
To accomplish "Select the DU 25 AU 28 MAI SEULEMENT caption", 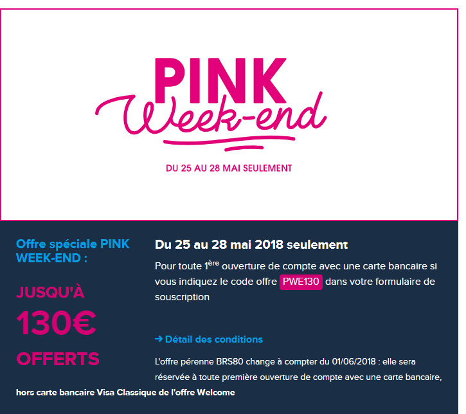I will pos(229,168).
